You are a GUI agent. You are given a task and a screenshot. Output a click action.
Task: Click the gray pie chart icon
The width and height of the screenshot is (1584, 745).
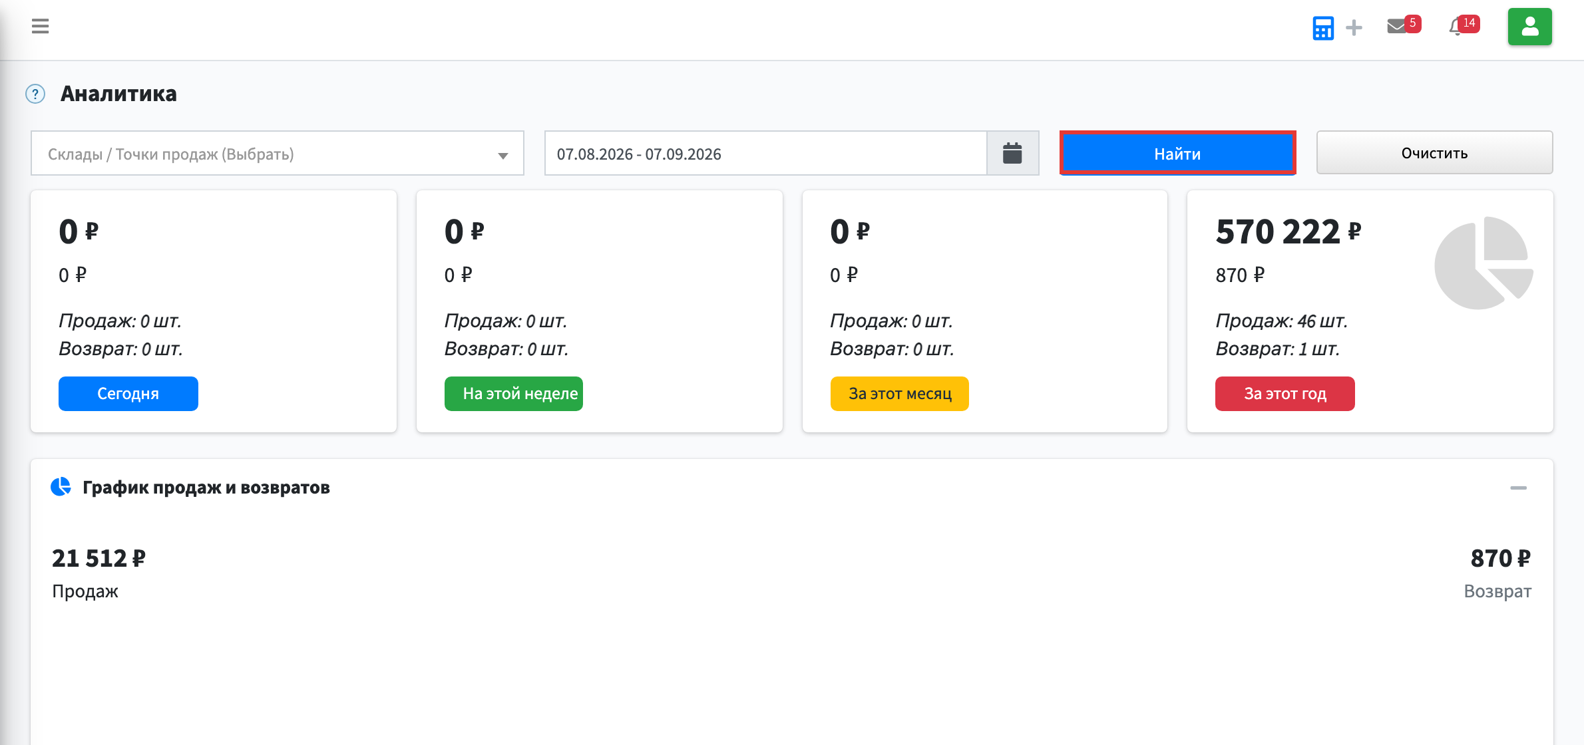pos(1484,263)
